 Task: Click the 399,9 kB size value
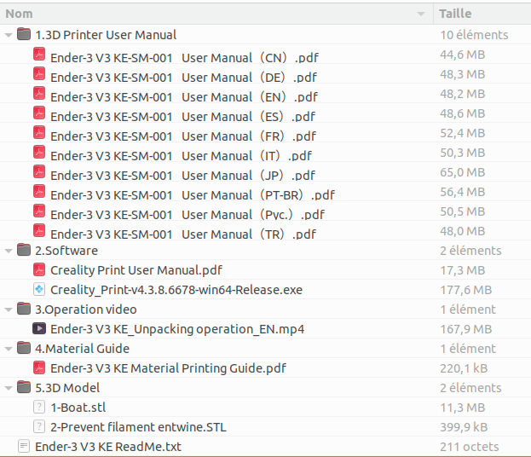pyautogui.click(x=464, y=427)
